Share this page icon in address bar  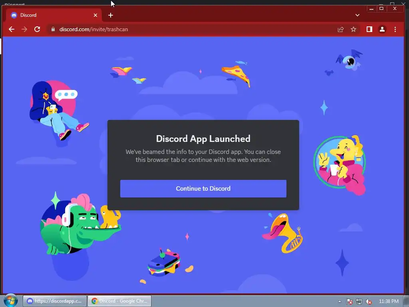click(341, 29)
